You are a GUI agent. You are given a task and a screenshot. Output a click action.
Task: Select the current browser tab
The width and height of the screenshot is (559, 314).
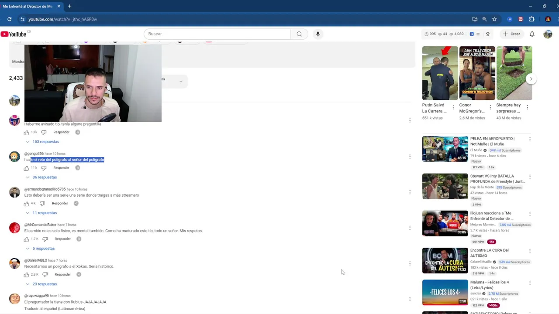click(31, 6)
